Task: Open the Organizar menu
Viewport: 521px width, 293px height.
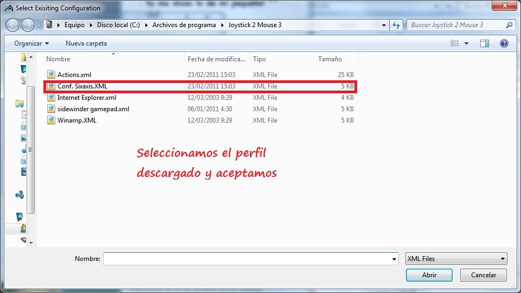Action: coord(31,43)
